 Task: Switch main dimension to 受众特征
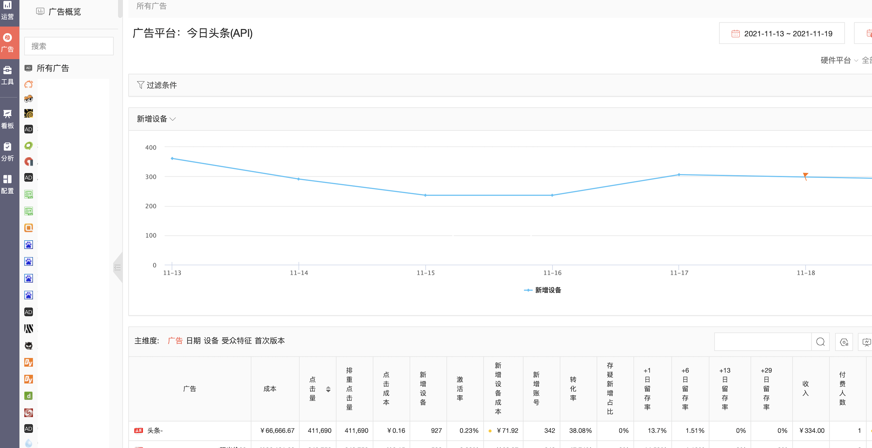pos(236,341)
